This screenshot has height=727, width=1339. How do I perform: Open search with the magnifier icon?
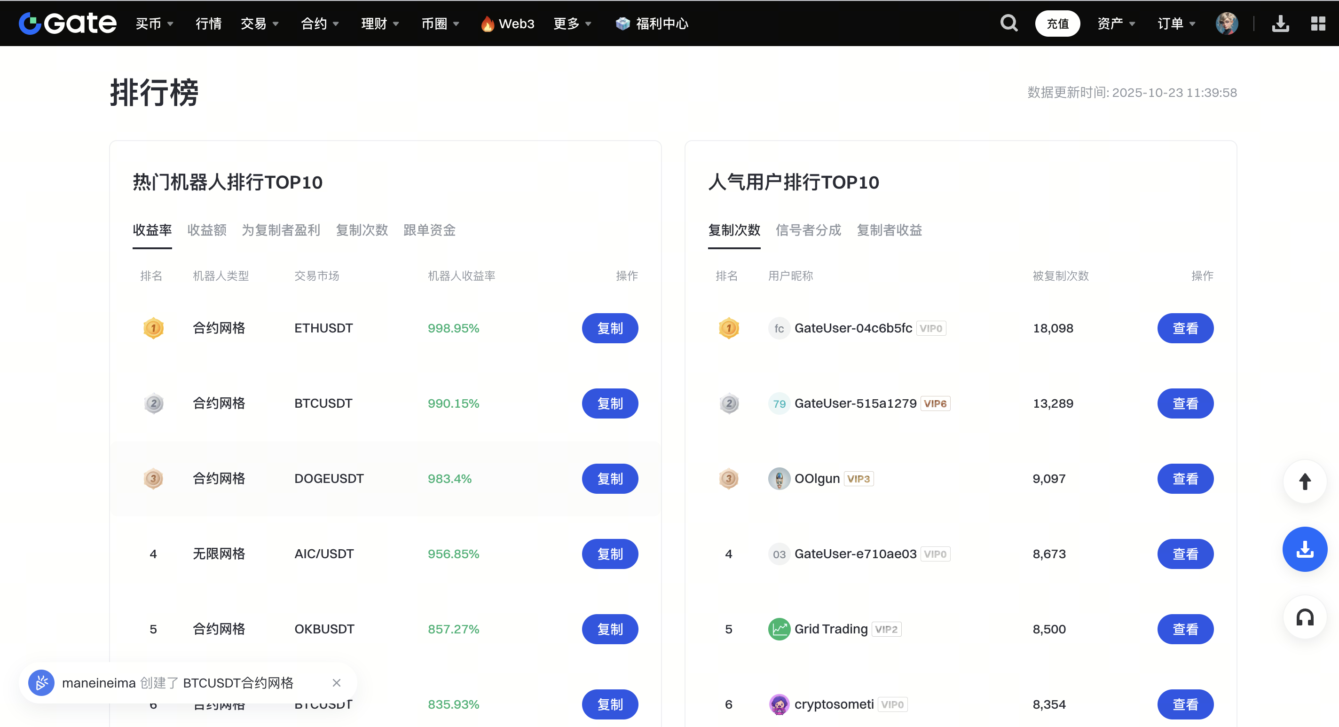coord(1008,24)
